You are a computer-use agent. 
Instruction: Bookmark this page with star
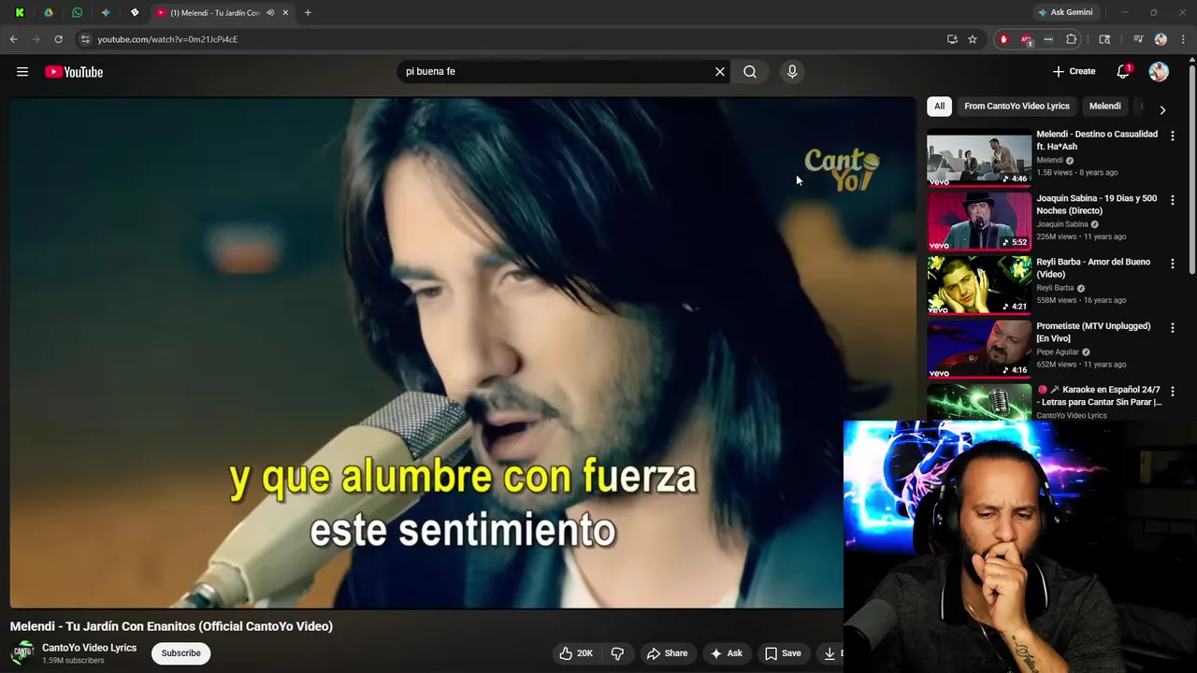[x=973, y=39]
